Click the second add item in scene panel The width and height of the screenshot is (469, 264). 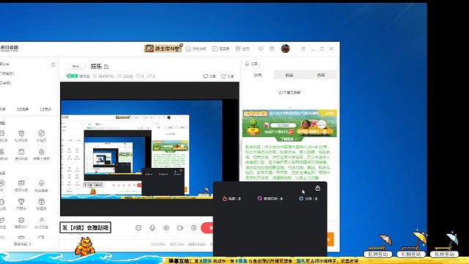click(23, 109)
